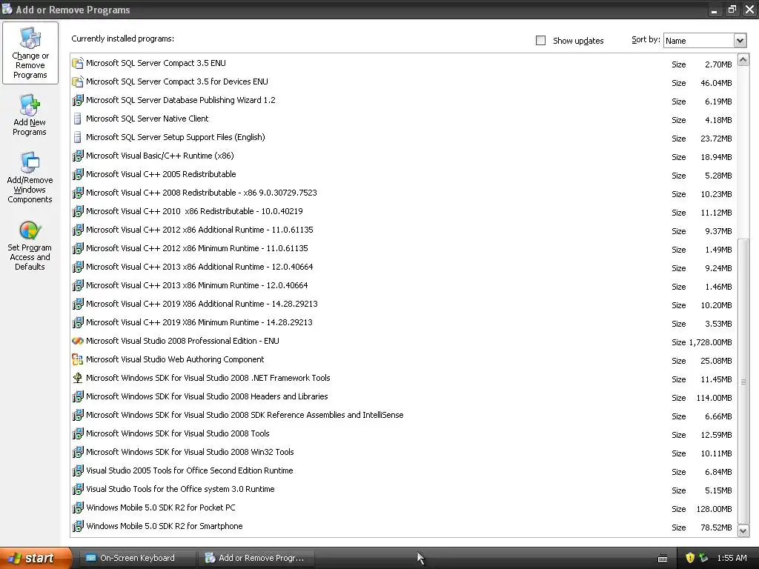Click Add or Remove Programs taskbar button
The width and height of the screenshot is (759, 569).
pyautogui.click(x=256, y=558)
